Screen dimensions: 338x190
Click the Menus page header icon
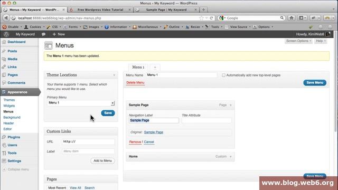(x=49, y=45)
